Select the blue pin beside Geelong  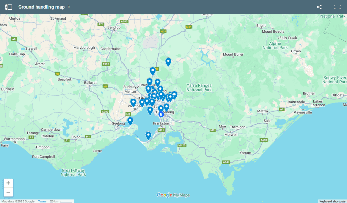click(130, 121)
